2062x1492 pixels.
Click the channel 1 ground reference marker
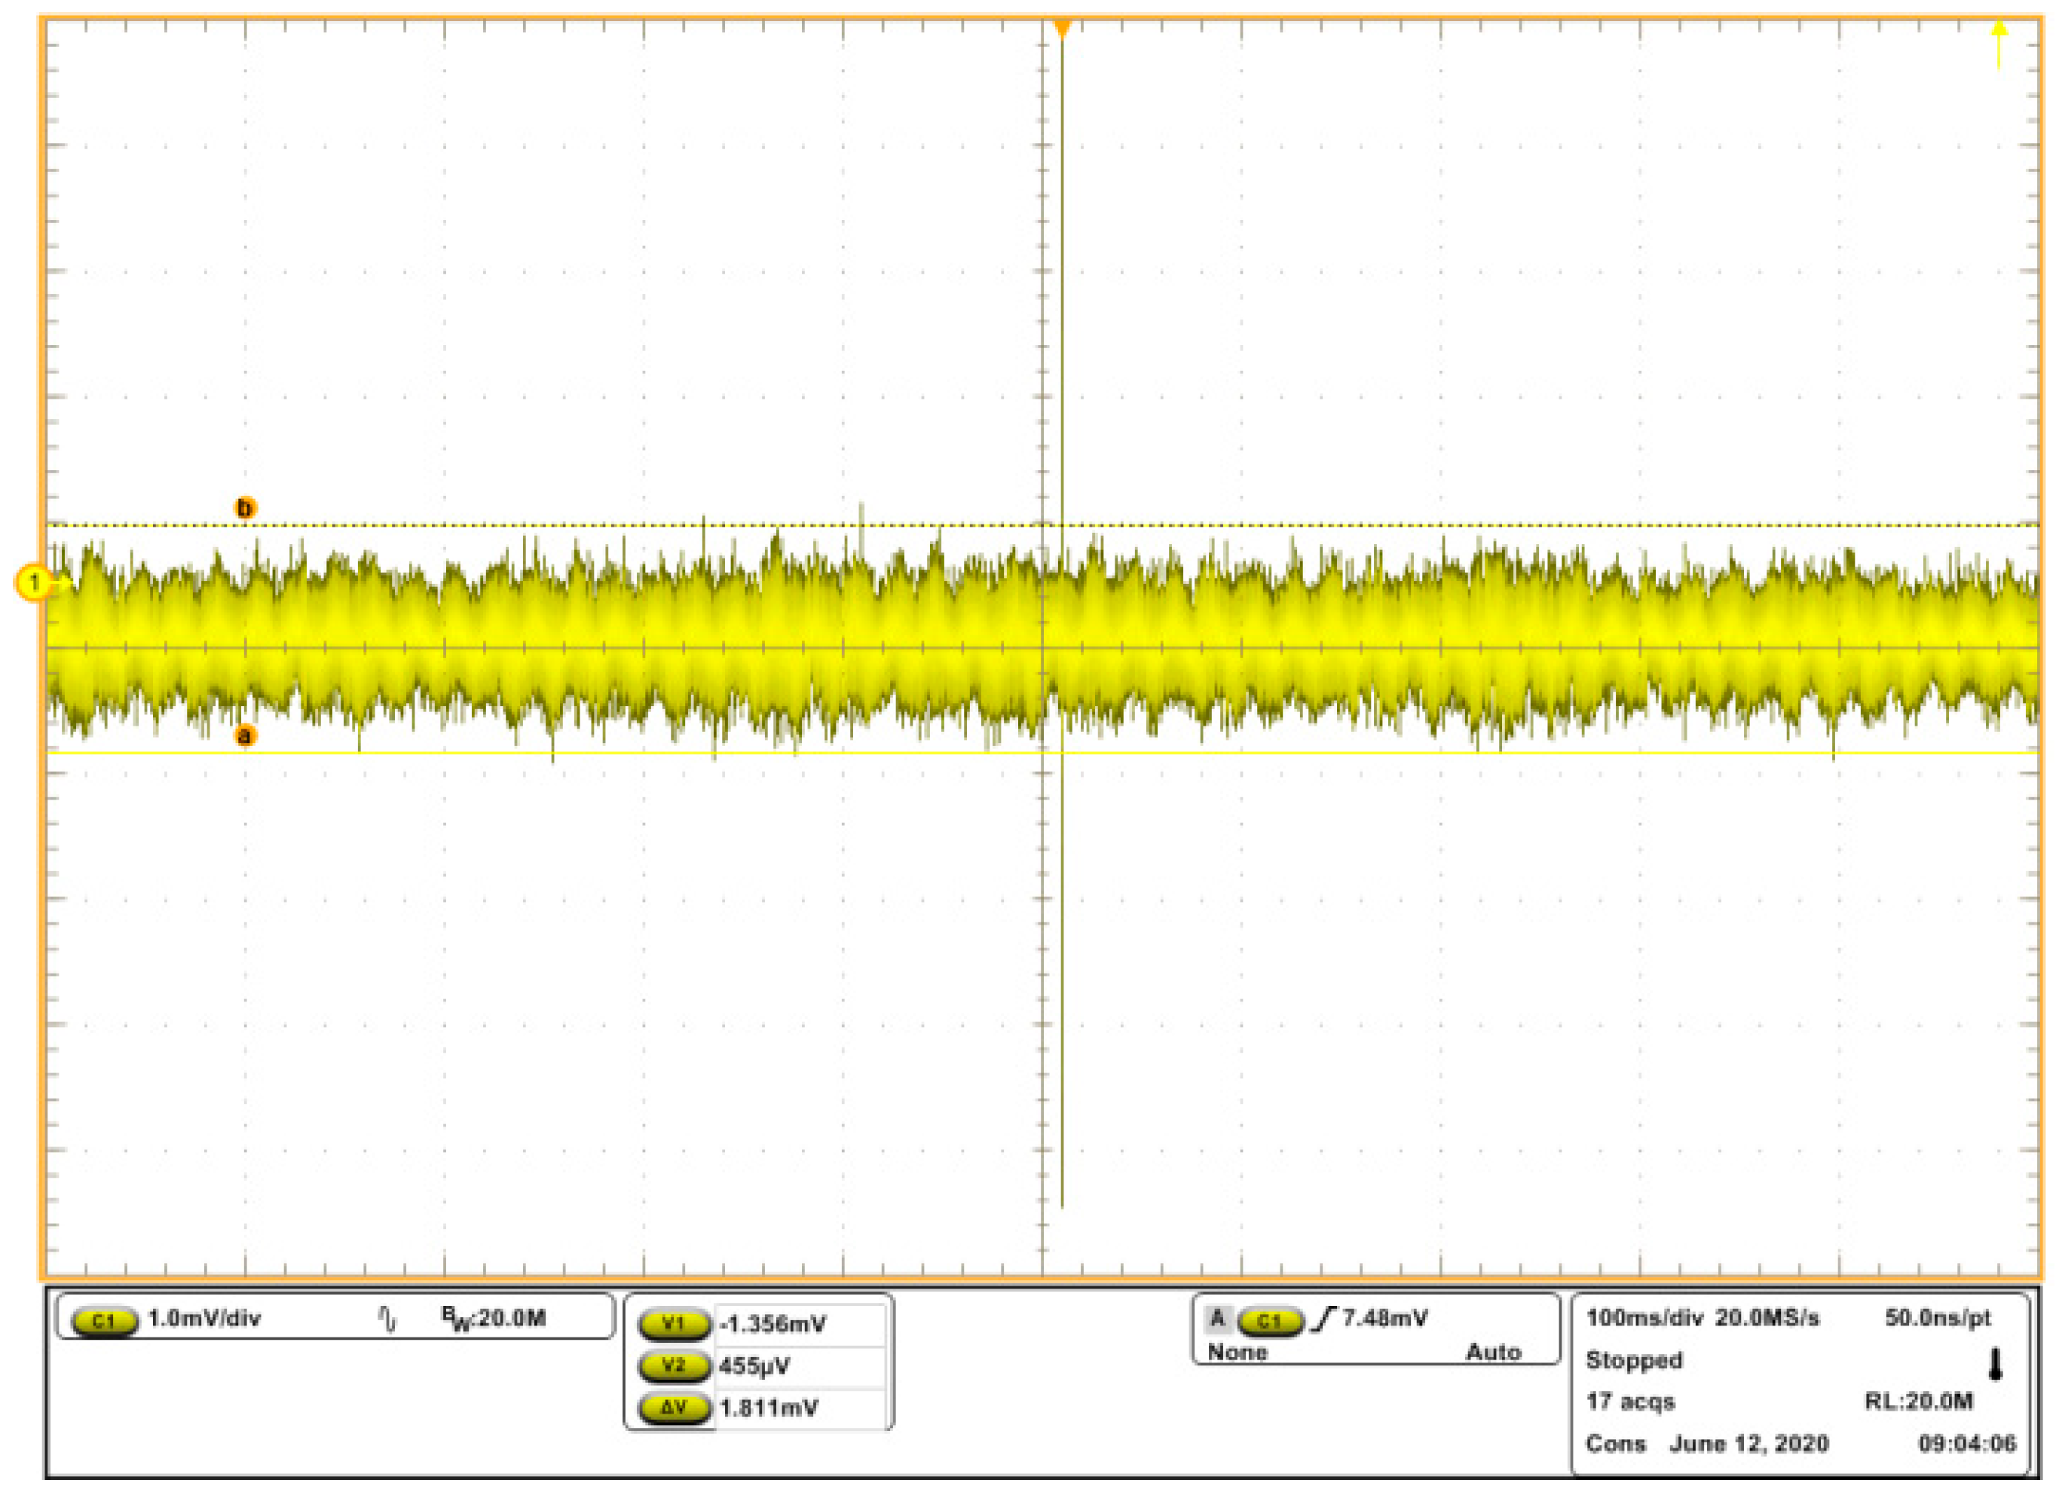[x=35, y=582]
